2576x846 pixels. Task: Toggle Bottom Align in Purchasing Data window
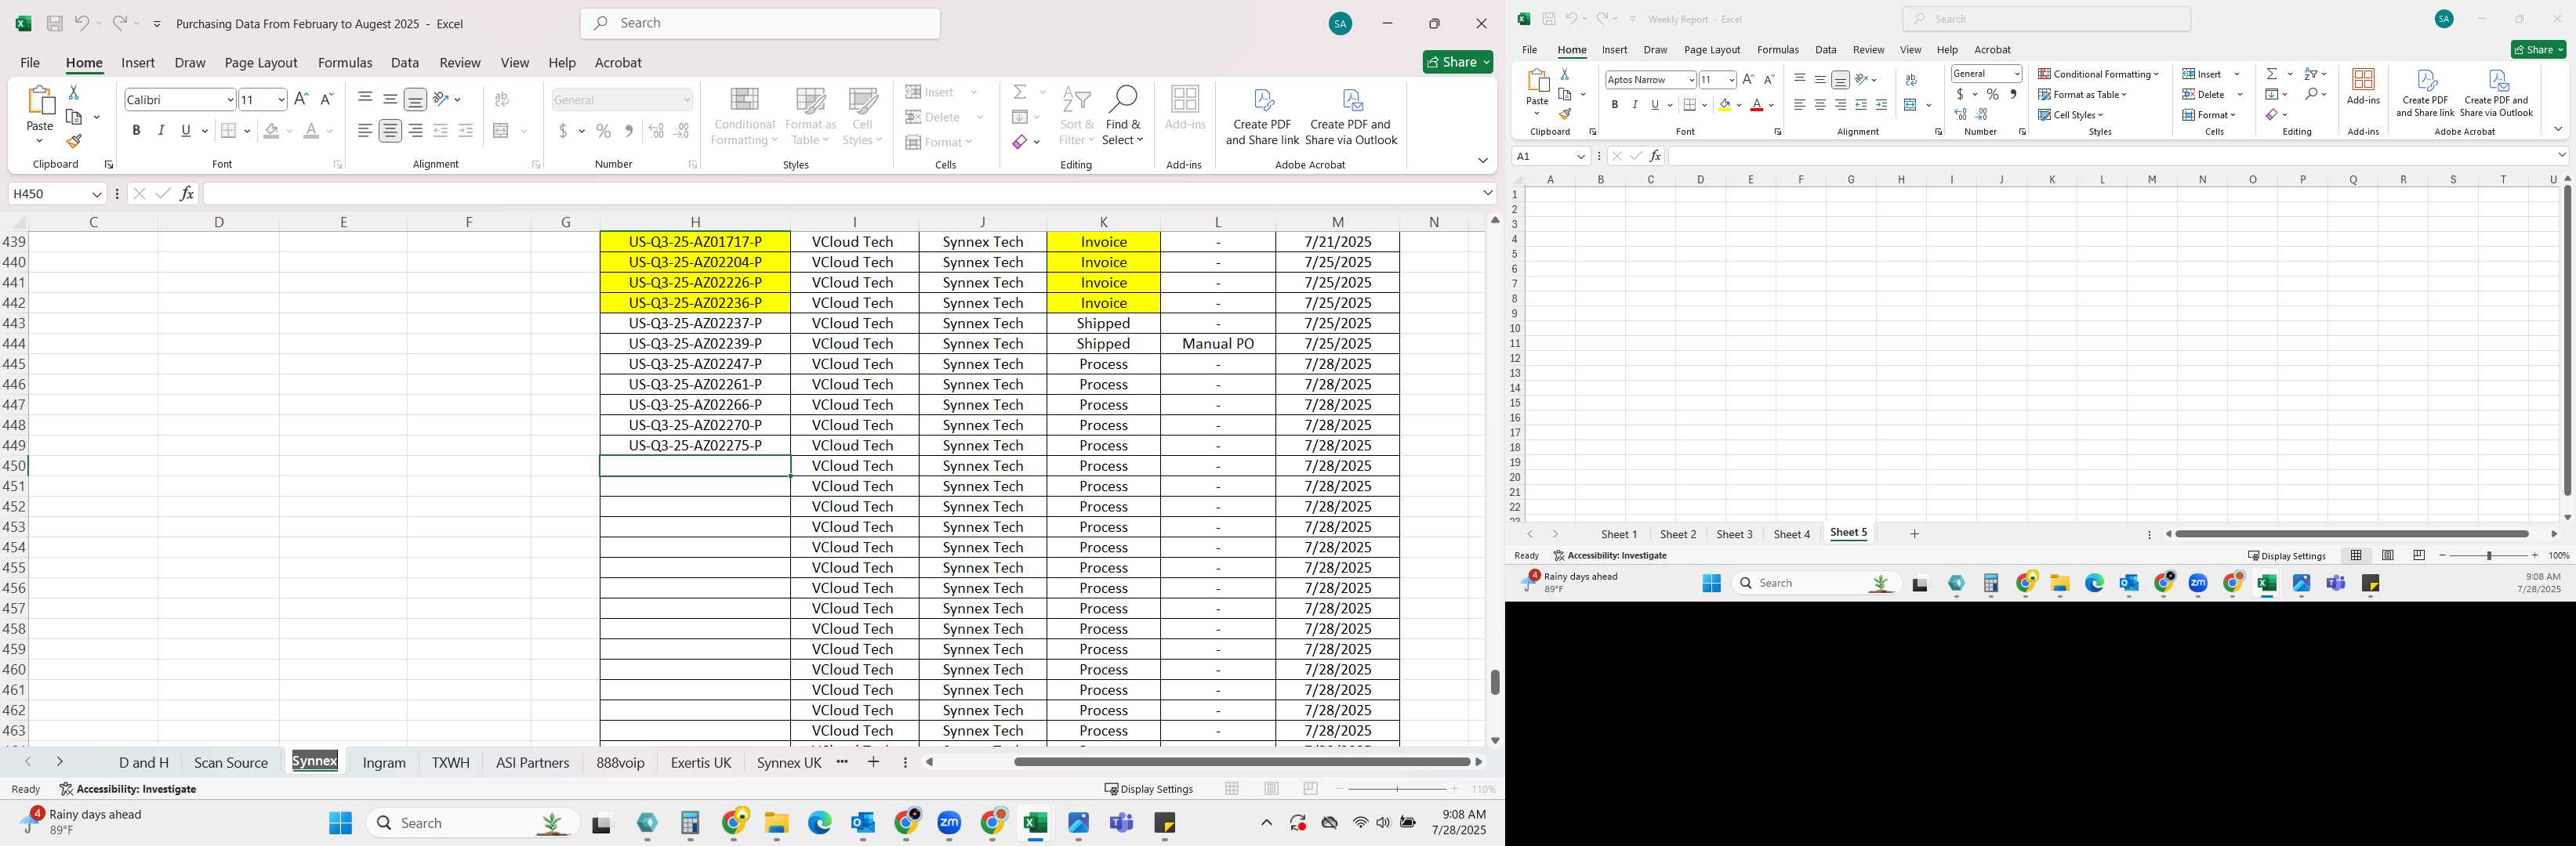pos(415,99)
